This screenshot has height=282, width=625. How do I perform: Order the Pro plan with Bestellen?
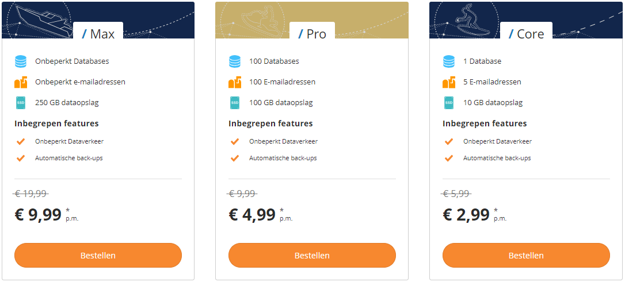[312, 256]
